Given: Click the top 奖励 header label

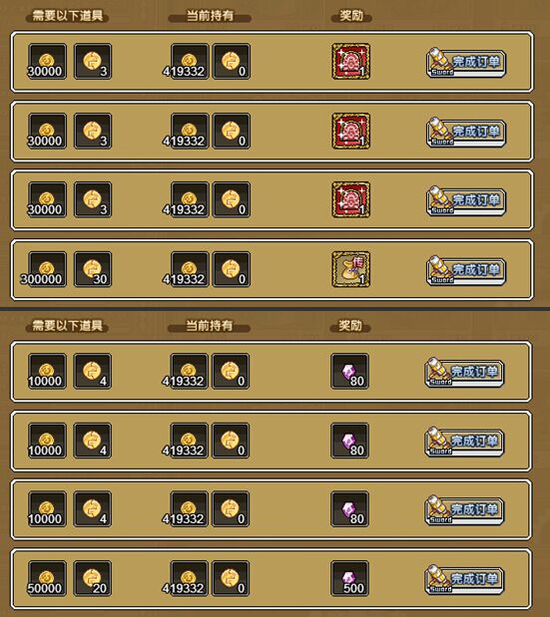Looking at the screenshot, I should click(x=351, y=16).
